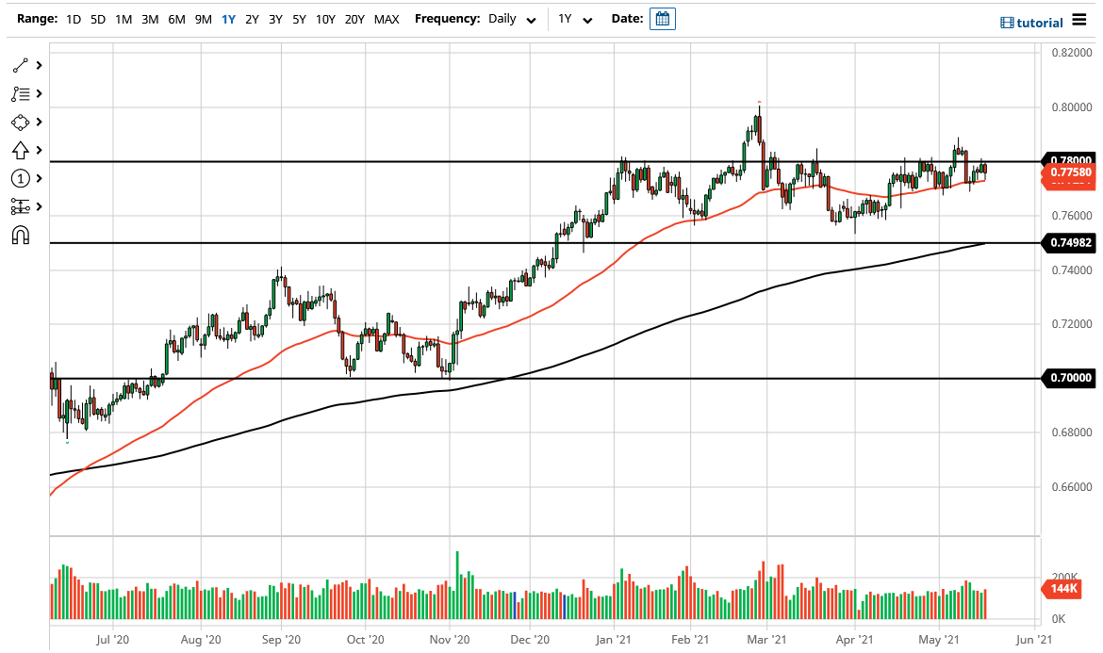This screenshot has width=1103, height=653.
Task: Open the hamburger menu
Action: tap(1079, 21)
